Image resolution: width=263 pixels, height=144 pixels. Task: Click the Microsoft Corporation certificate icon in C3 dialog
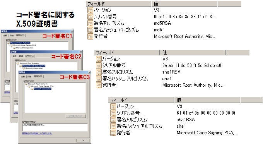[x=32, y=89]
